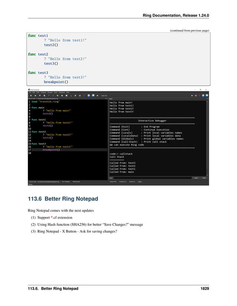The height and width of the screenshot is (306, 237).
Task: Click the Send button beside the input field
Action: (x=196, y=178)
